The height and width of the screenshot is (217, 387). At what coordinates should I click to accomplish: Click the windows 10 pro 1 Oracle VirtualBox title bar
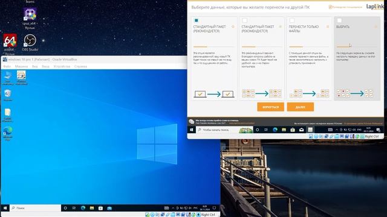tap(94, 59)
